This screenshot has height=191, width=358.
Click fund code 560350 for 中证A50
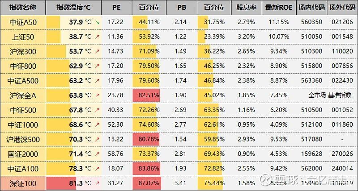(x=311, y=22)
